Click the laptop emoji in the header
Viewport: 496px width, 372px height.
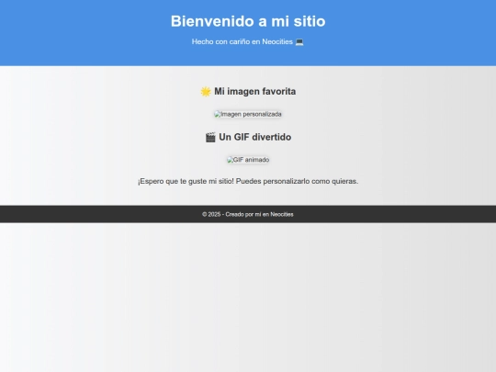(299, 41)
